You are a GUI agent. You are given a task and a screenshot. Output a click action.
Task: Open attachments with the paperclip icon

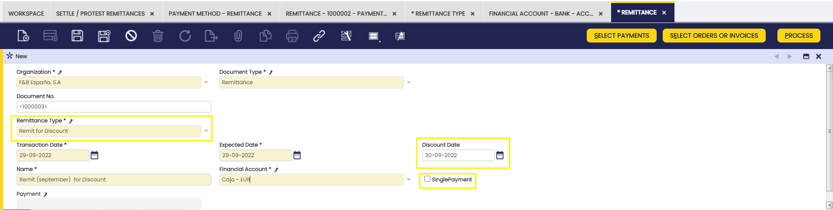point(238,36)
